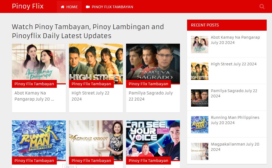Image resolution: width=272 pixels, height=168 pixels.
Task: Click Magpakailanman thumbnail in Recent Posts
Action: 200,151
